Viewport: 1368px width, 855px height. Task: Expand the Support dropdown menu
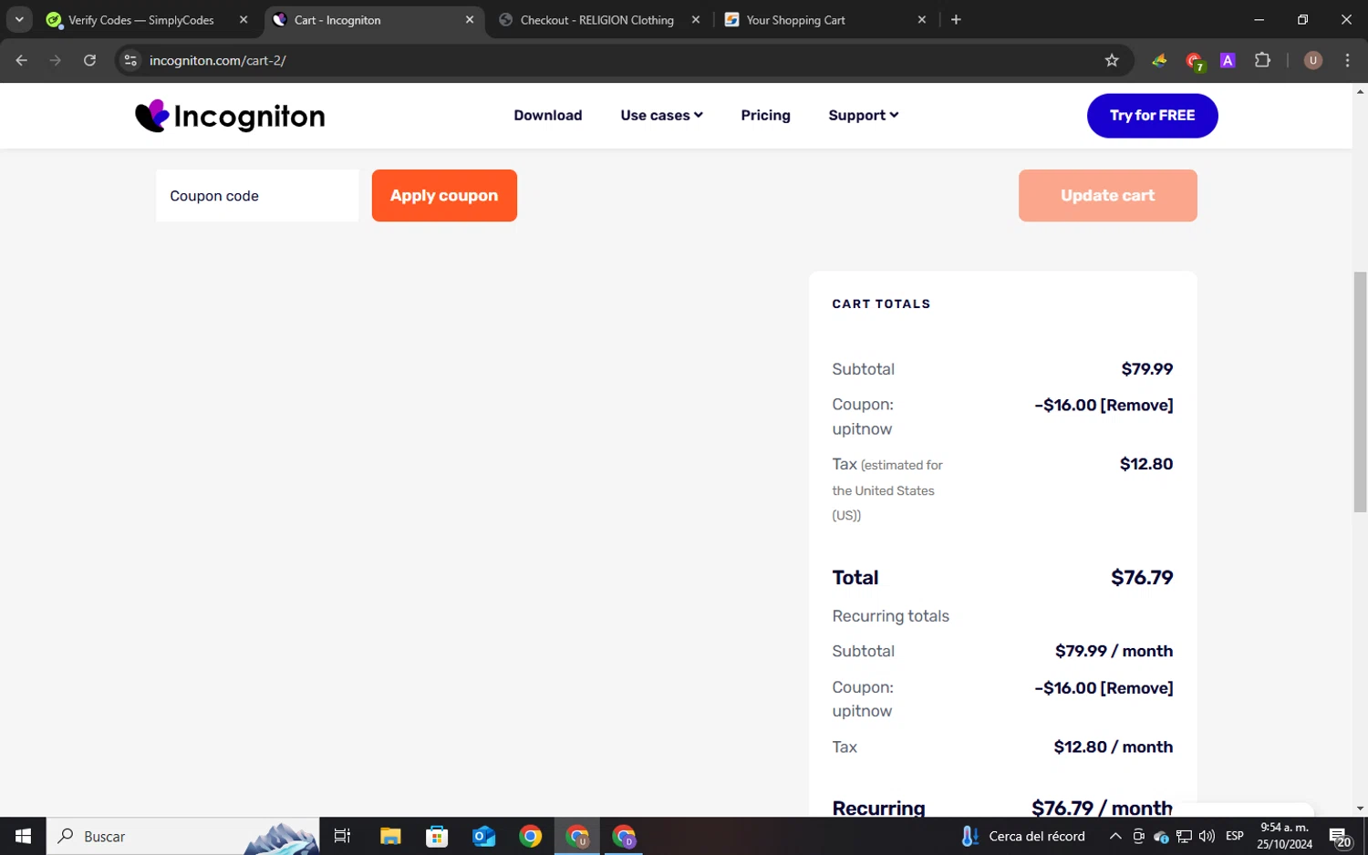coord(863,116)
